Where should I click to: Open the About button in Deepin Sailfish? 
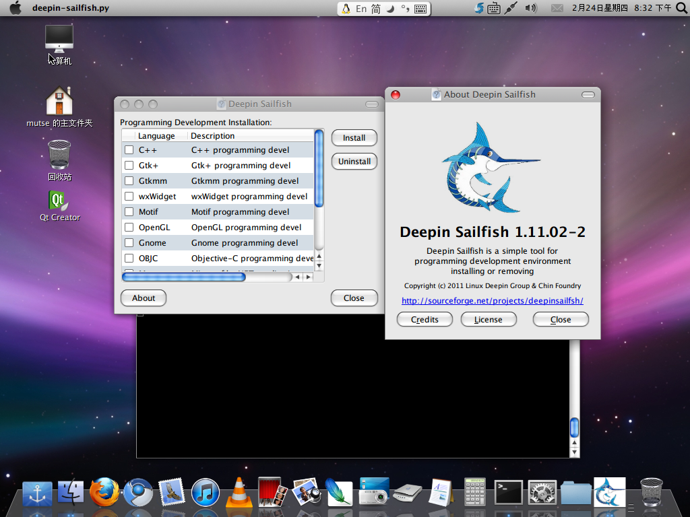click(144, 298)
